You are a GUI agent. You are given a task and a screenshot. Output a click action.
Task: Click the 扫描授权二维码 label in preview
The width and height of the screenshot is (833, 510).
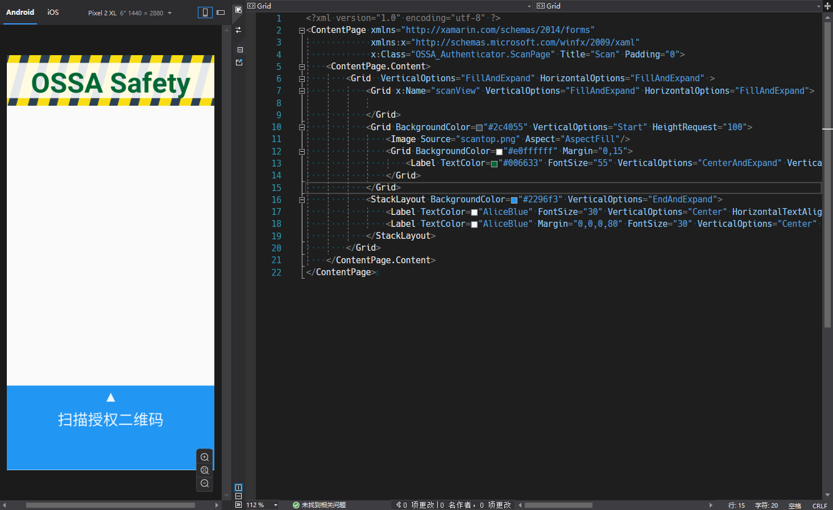coord(110,420)
